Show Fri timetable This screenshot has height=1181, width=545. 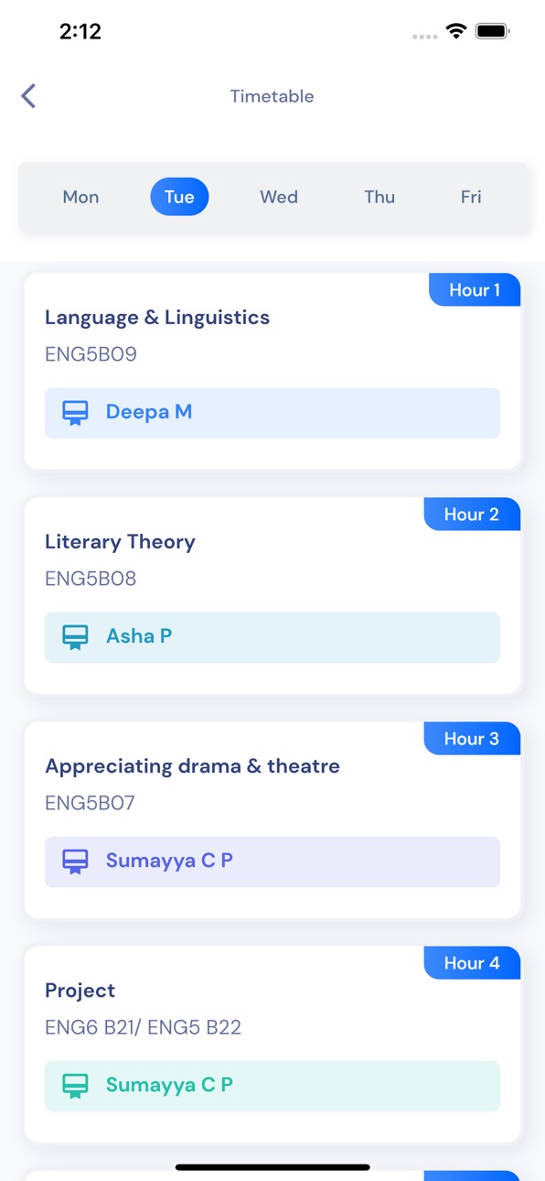471,197
